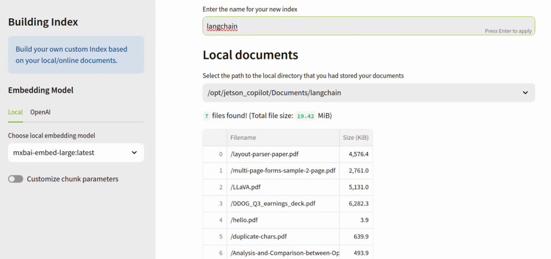
Task: Select the /Analysis-and-Comparison file cell
Action: 283,253
